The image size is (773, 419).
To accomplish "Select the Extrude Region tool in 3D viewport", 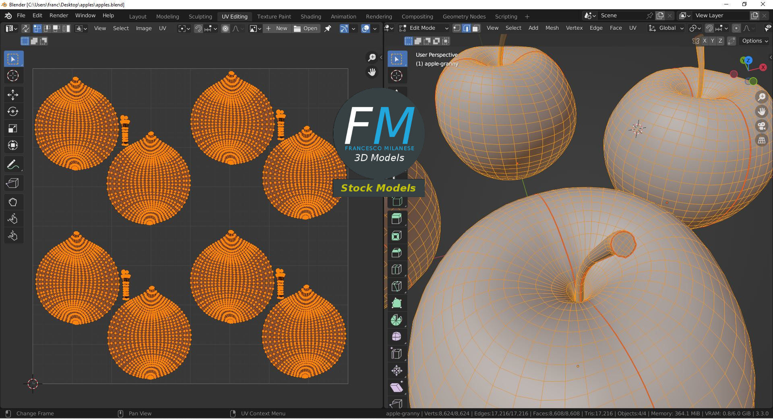I will 397,219.
